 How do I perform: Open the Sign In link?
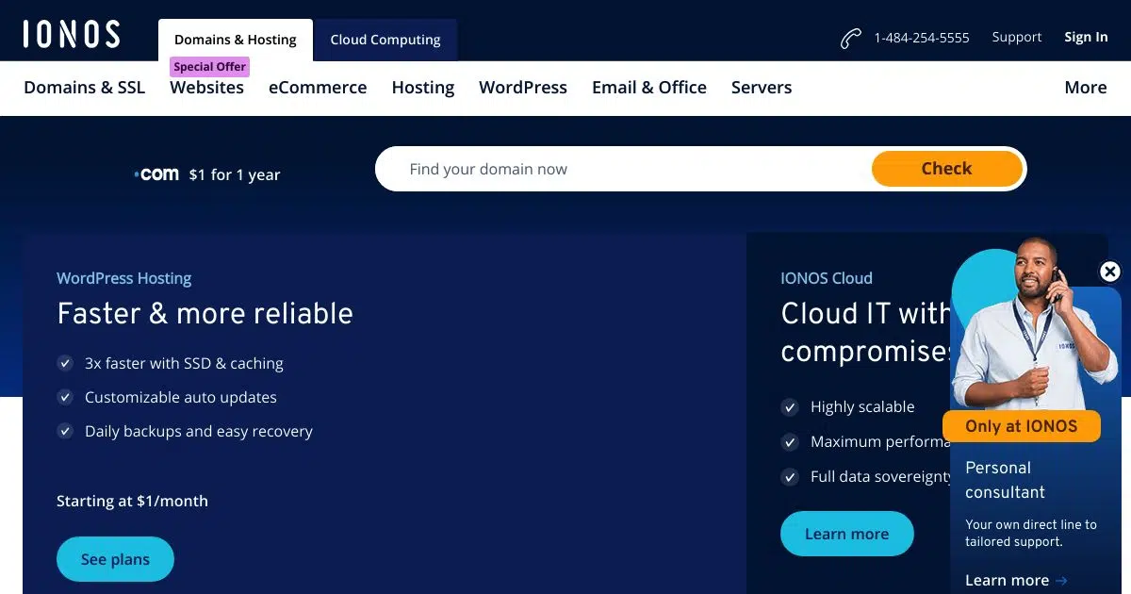point(1086,38)
